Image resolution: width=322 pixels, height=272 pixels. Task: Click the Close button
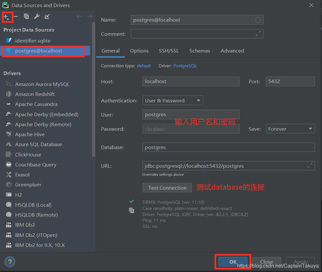coord(267,262)
